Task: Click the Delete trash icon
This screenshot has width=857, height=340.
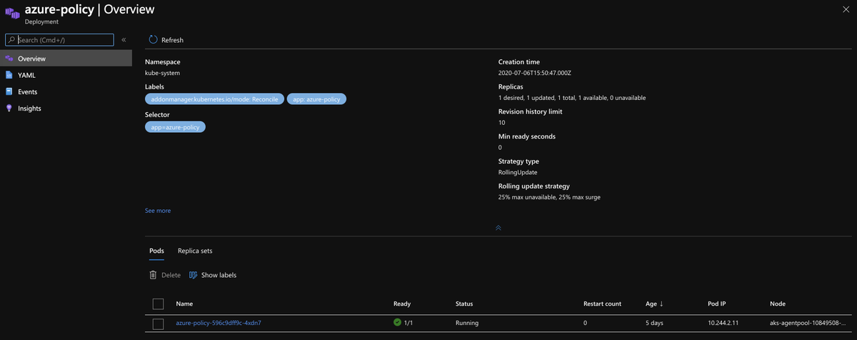Action: pos(153,275)
